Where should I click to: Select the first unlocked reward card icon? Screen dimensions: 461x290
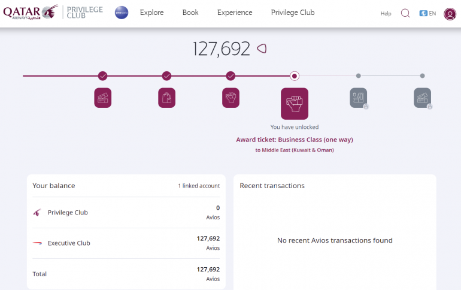(103, 98)
